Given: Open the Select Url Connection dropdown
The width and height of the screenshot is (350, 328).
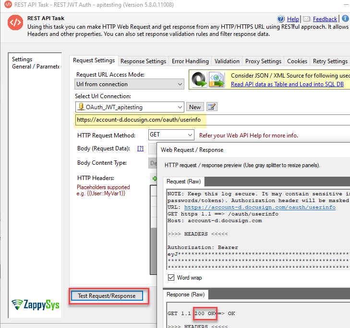Looking at the screenshot, I should tap(130, 107).
